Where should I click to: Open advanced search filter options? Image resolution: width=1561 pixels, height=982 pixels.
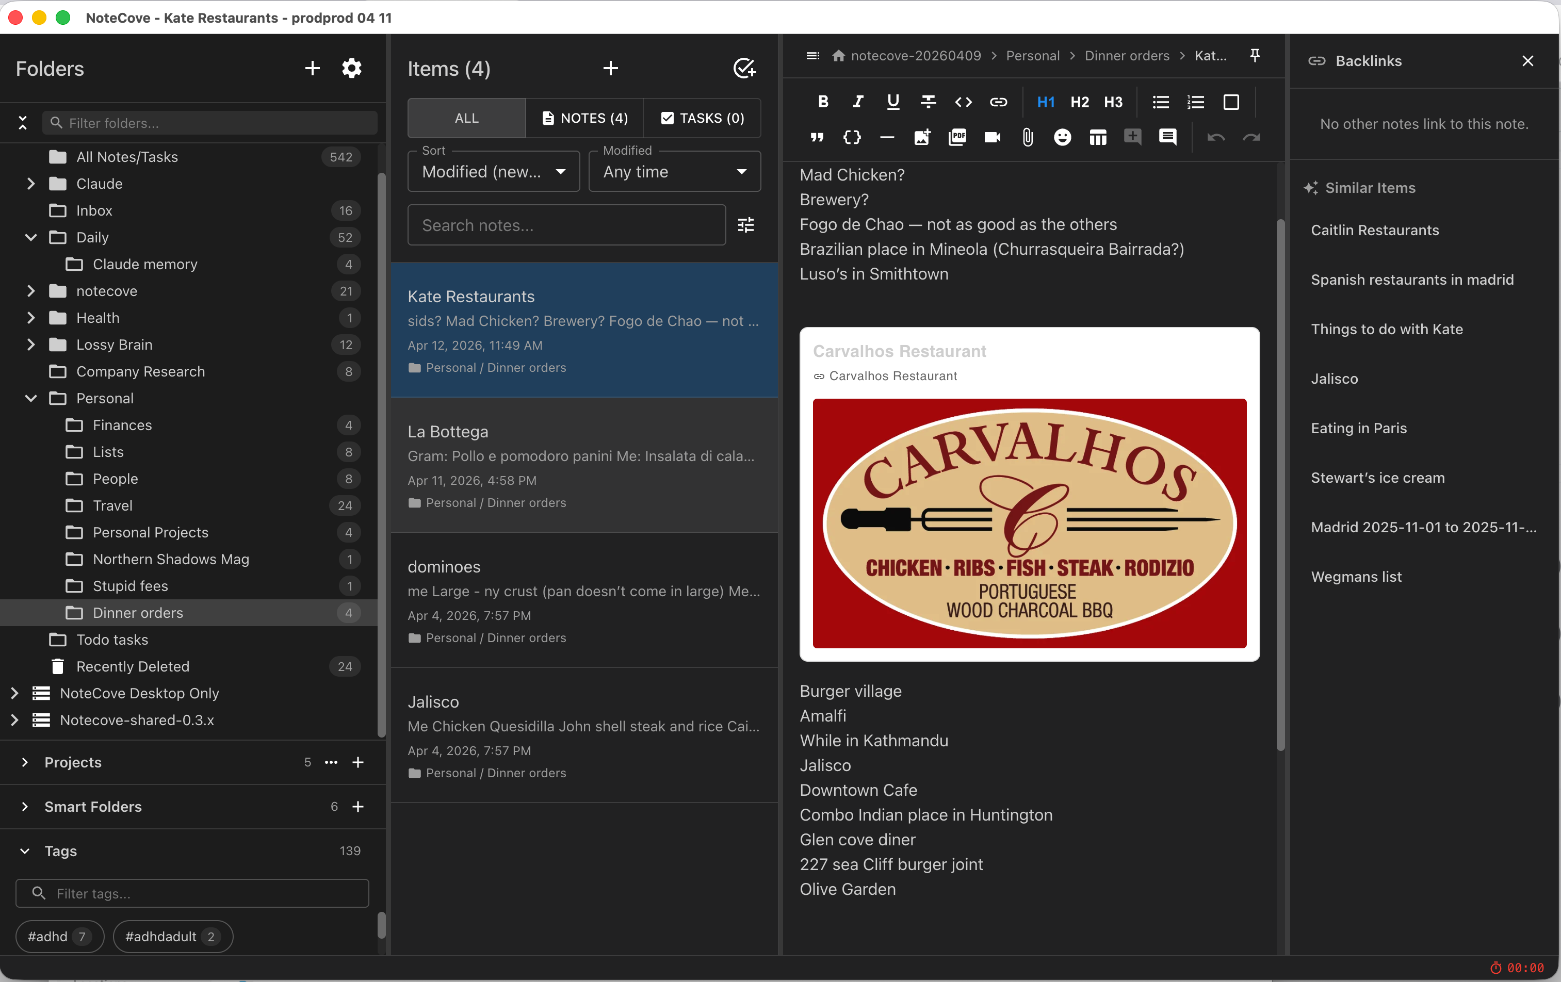coord(746,225)
